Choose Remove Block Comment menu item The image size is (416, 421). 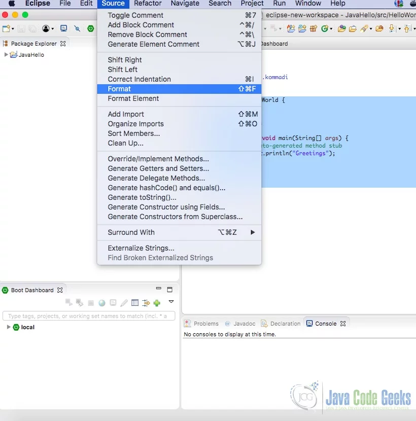(179, 34)
